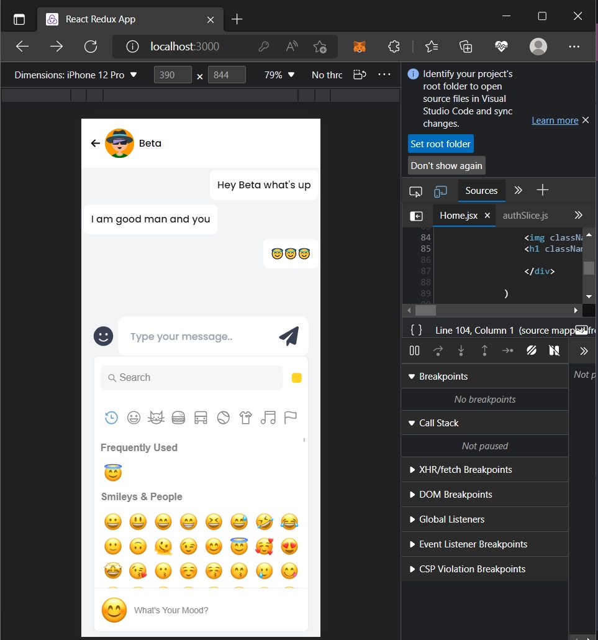Step into next function call
This screenshot has width=598, height=640.
(x=461, y=350)
